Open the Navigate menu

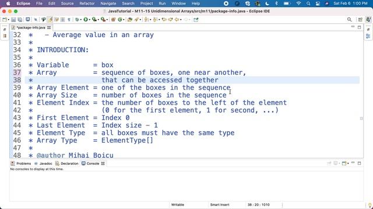click(x=108, y=3)
